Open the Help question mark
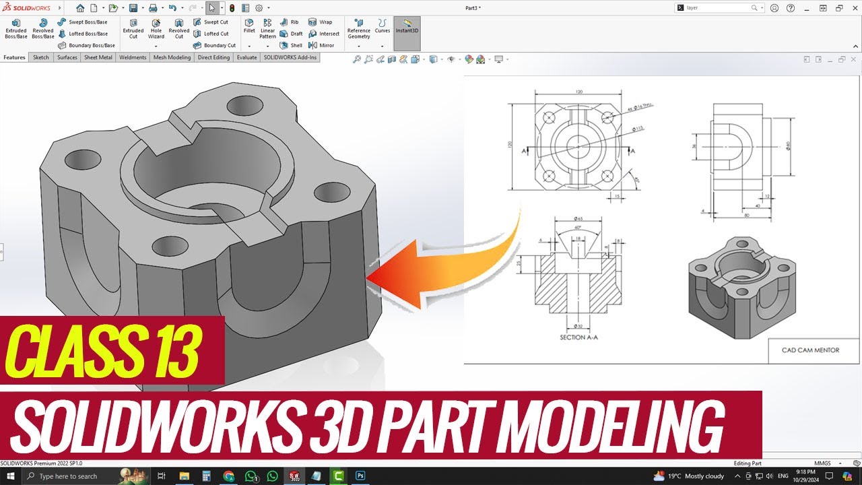The width and height of the screenshot is (862, 485). [791, 8]
